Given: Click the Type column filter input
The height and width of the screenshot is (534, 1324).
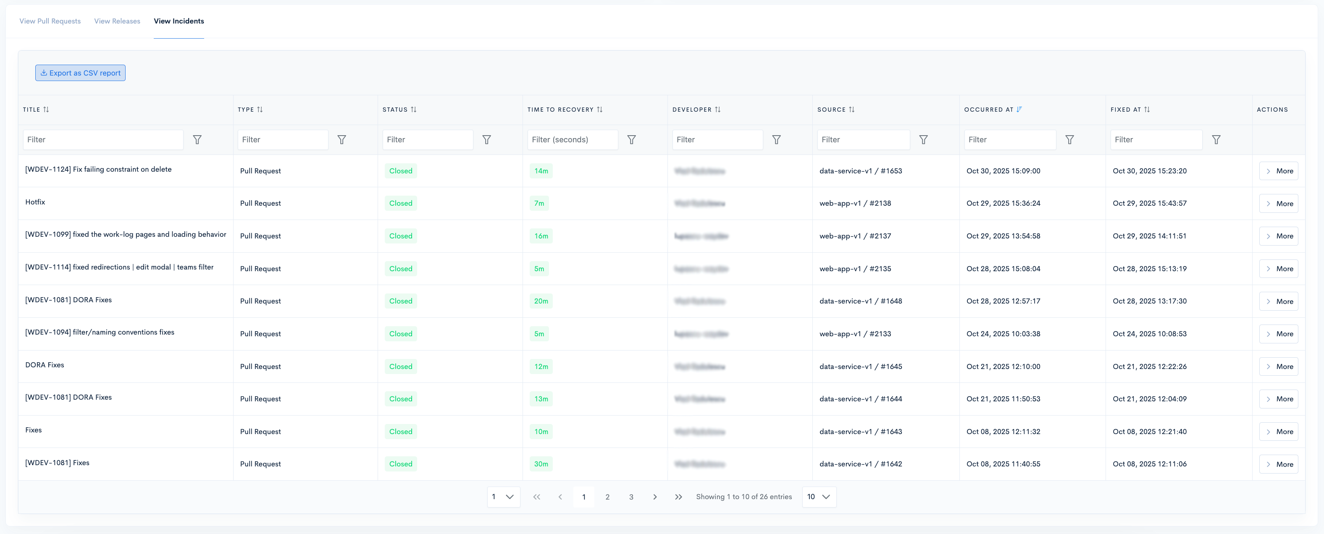Looking at the screenshot, I should [x=282, y=140].
